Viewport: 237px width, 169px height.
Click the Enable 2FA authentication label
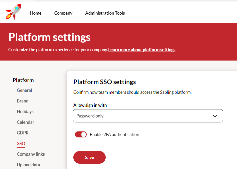(x=114, y=134)
